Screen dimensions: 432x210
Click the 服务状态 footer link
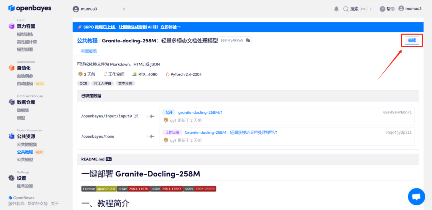[16, 204]
